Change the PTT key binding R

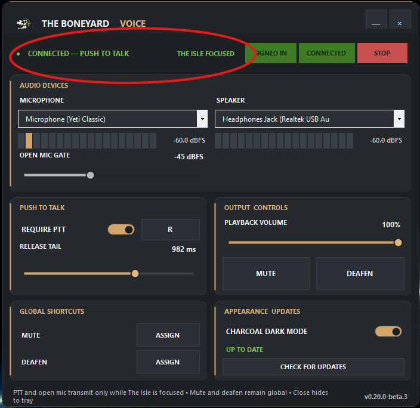coord(171,230)
